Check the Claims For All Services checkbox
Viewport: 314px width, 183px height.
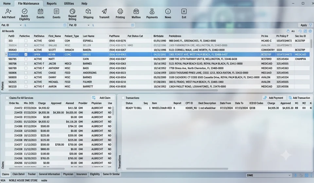tap(7, 98)
